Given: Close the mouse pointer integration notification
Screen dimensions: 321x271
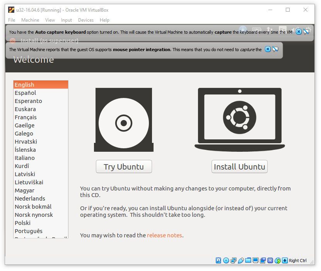Looking at the screenshot, I should point(268,49).
